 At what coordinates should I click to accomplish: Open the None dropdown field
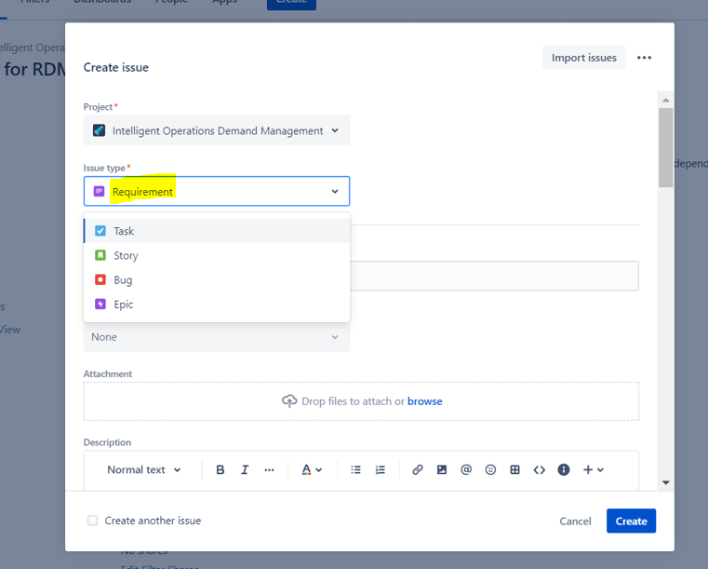[217, 337]
